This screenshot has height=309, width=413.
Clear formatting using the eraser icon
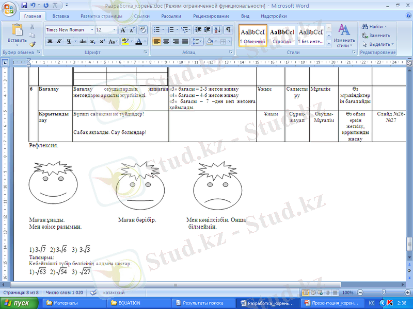tap(143, 30)
